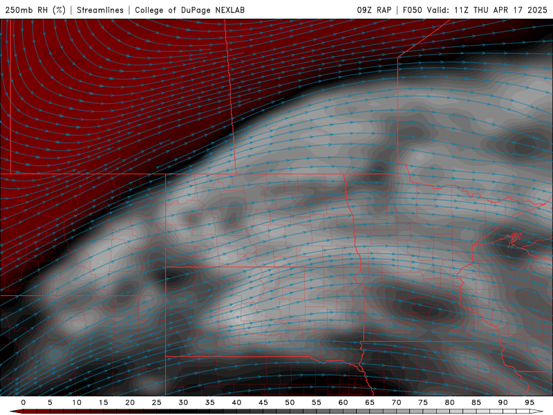Click the '15' colorbar label
This screenshot has height=415, width=553.
pyautogui.click(x=103, y=403)
